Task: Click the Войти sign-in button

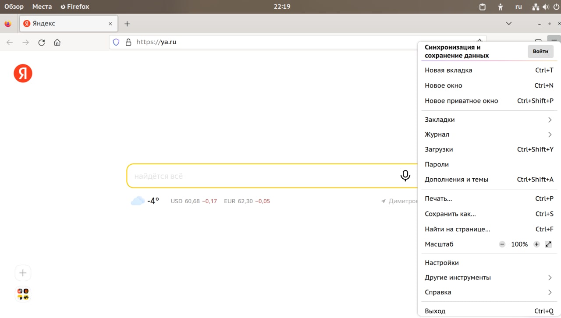Action: point(540,51)
